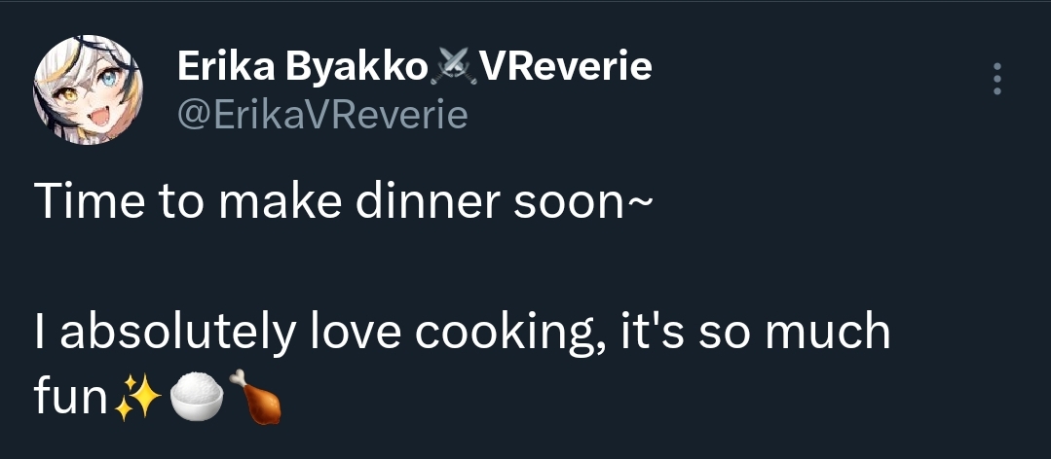1051x459 pixels.
Task: Click Erika Byakko's profile avatar
Action: click(x=89, y=89)
